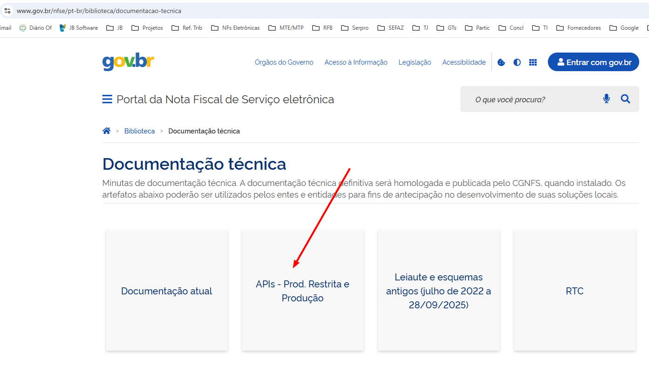Open the Legislação menu link
This screenshot has width=649, height=366.
pyautogui.click(x=415, y=62)
